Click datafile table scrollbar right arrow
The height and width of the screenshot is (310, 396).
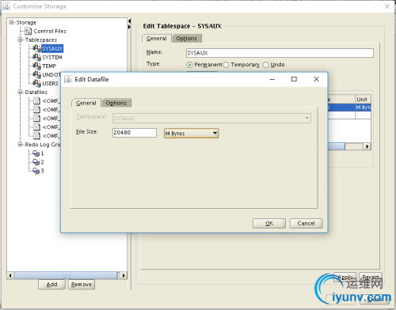coord(367,146)
